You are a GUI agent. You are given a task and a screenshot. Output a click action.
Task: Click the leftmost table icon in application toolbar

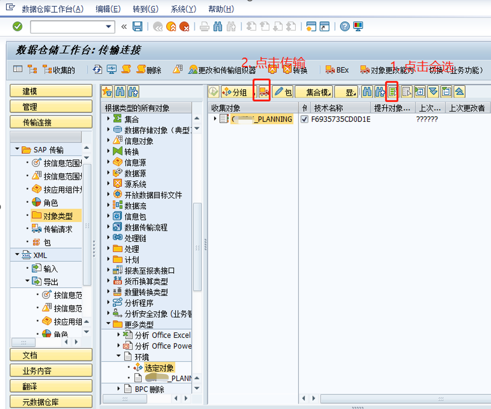(18, 69)
